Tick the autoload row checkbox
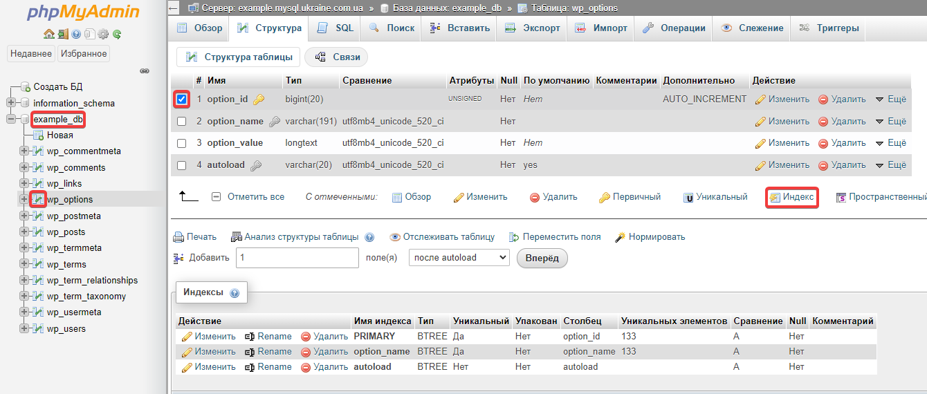The height and width of the screenshot is (394, 927). pos(181,165)
